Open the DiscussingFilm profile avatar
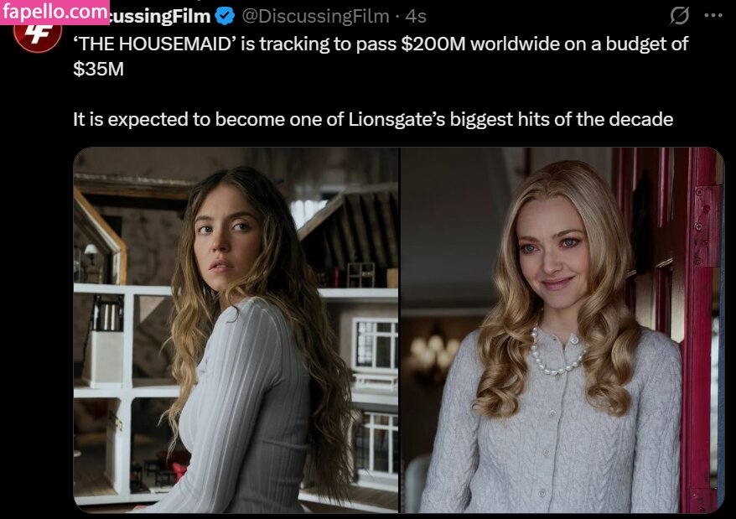 [38, 35]
